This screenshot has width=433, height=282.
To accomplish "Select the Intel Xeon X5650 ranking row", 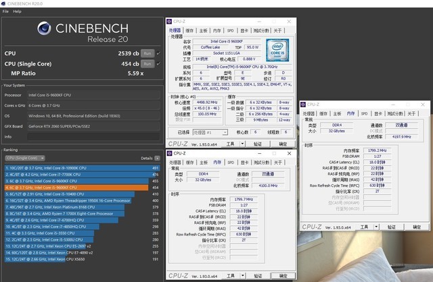I will 83,259.
